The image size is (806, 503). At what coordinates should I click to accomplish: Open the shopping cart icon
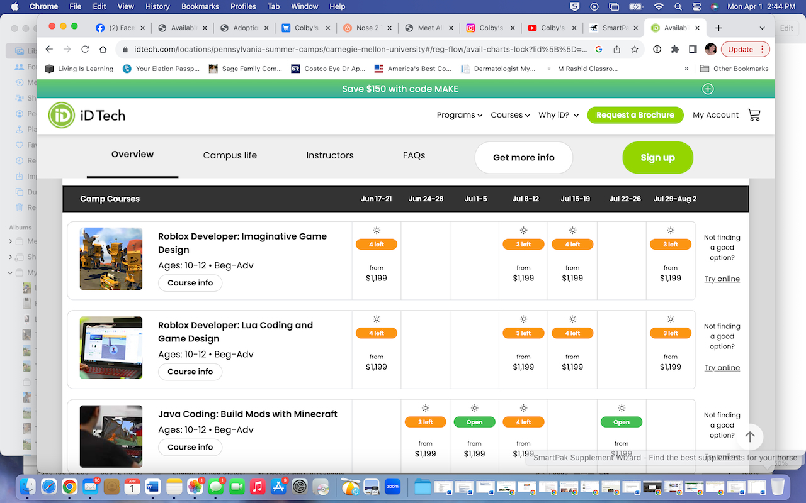pos(754,115)
